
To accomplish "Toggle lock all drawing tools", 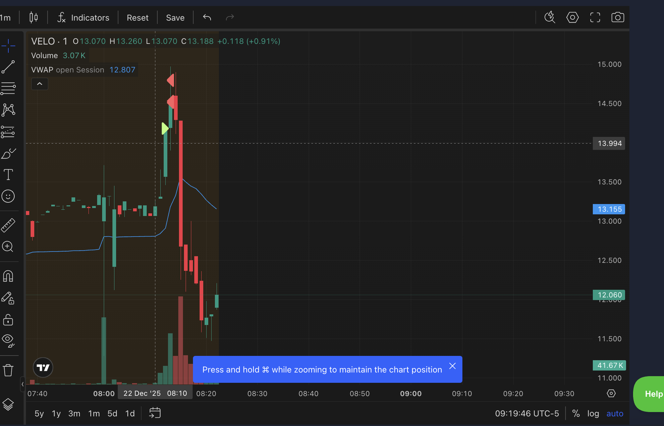I will (x=8, y=320).
